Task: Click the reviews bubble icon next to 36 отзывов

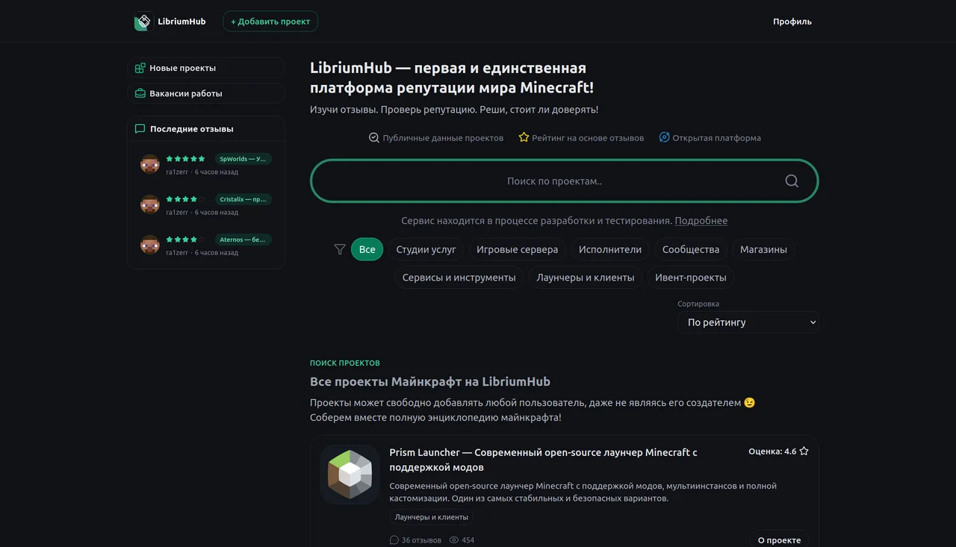Action: coord(394,540)
